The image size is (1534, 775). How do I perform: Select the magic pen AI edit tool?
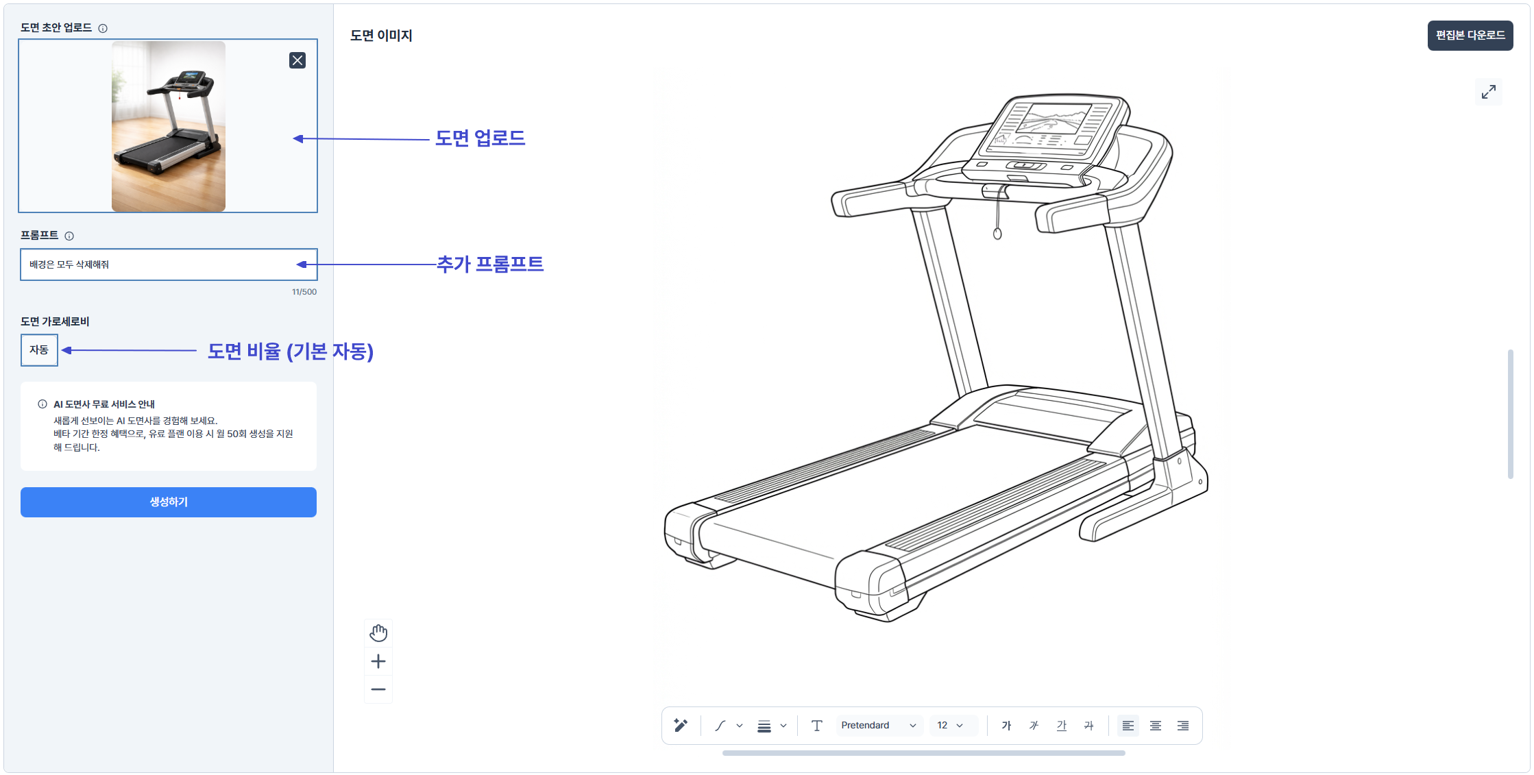681,725
